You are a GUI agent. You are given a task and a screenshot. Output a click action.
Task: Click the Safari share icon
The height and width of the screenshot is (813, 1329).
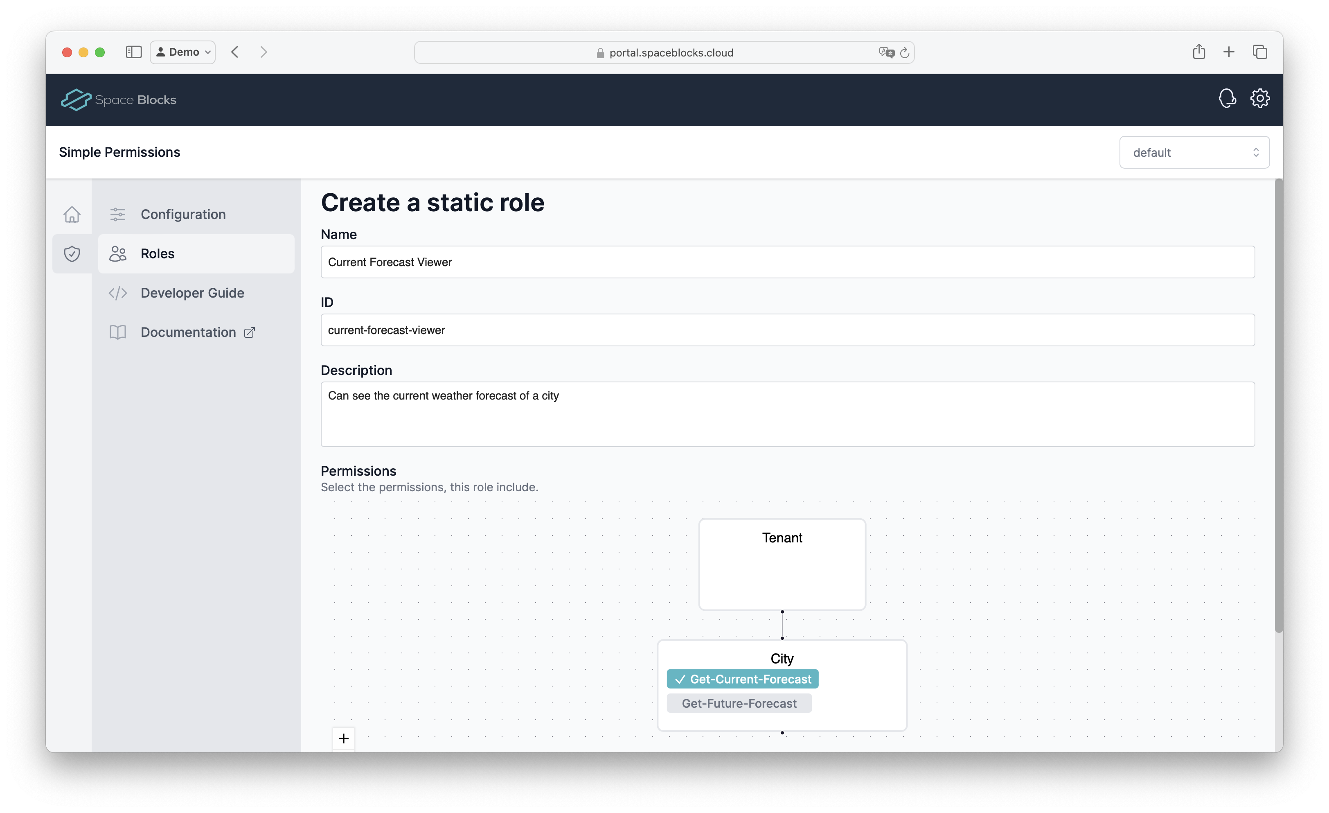point(1198,52)
